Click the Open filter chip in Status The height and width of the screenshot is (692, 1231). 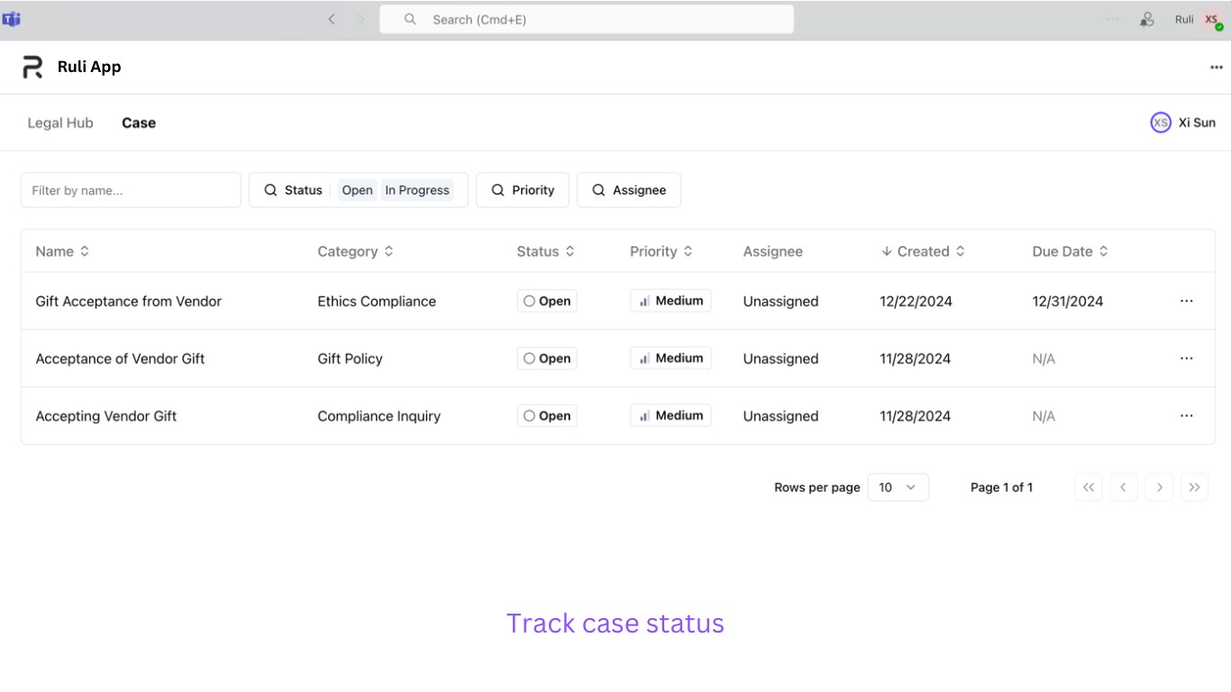click(358, 190)
